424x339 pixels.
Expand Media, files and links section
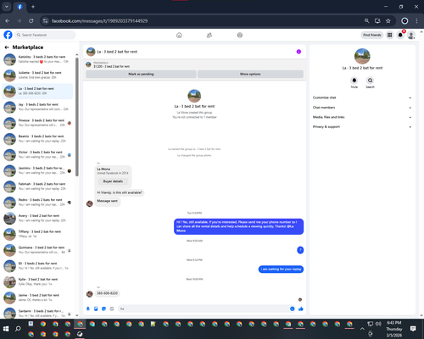pyautogui.click(x=362, y=117)
